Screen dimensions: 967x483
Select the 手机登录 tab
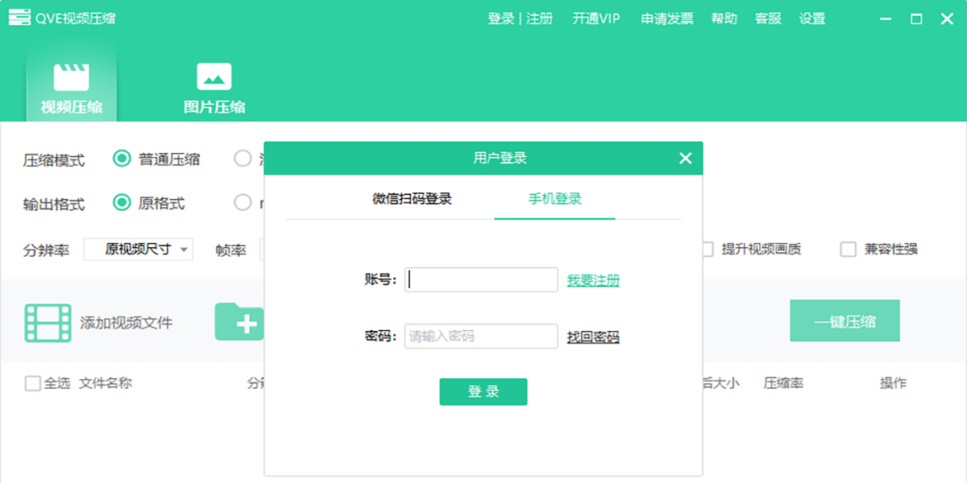tap(554, 199)
